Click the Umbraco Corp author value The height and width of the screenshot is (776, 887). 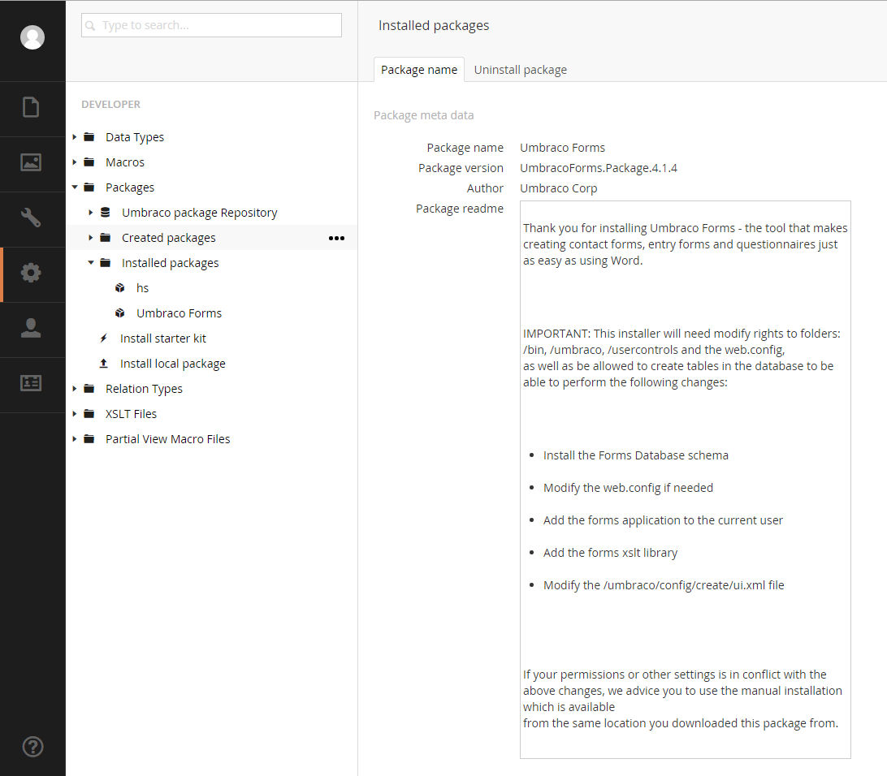(558, 188)
